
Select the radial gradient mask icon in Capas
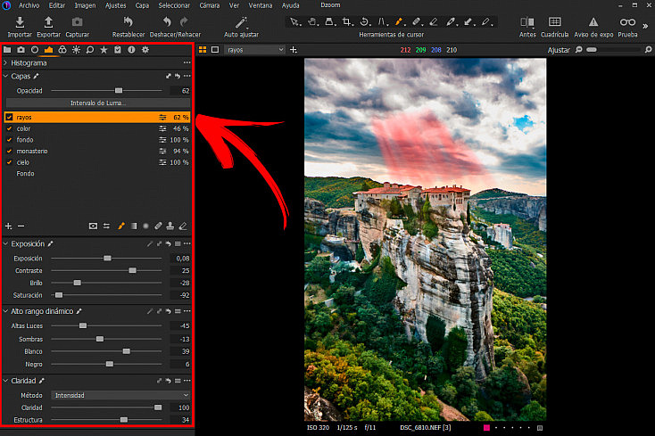pos(145,226)
